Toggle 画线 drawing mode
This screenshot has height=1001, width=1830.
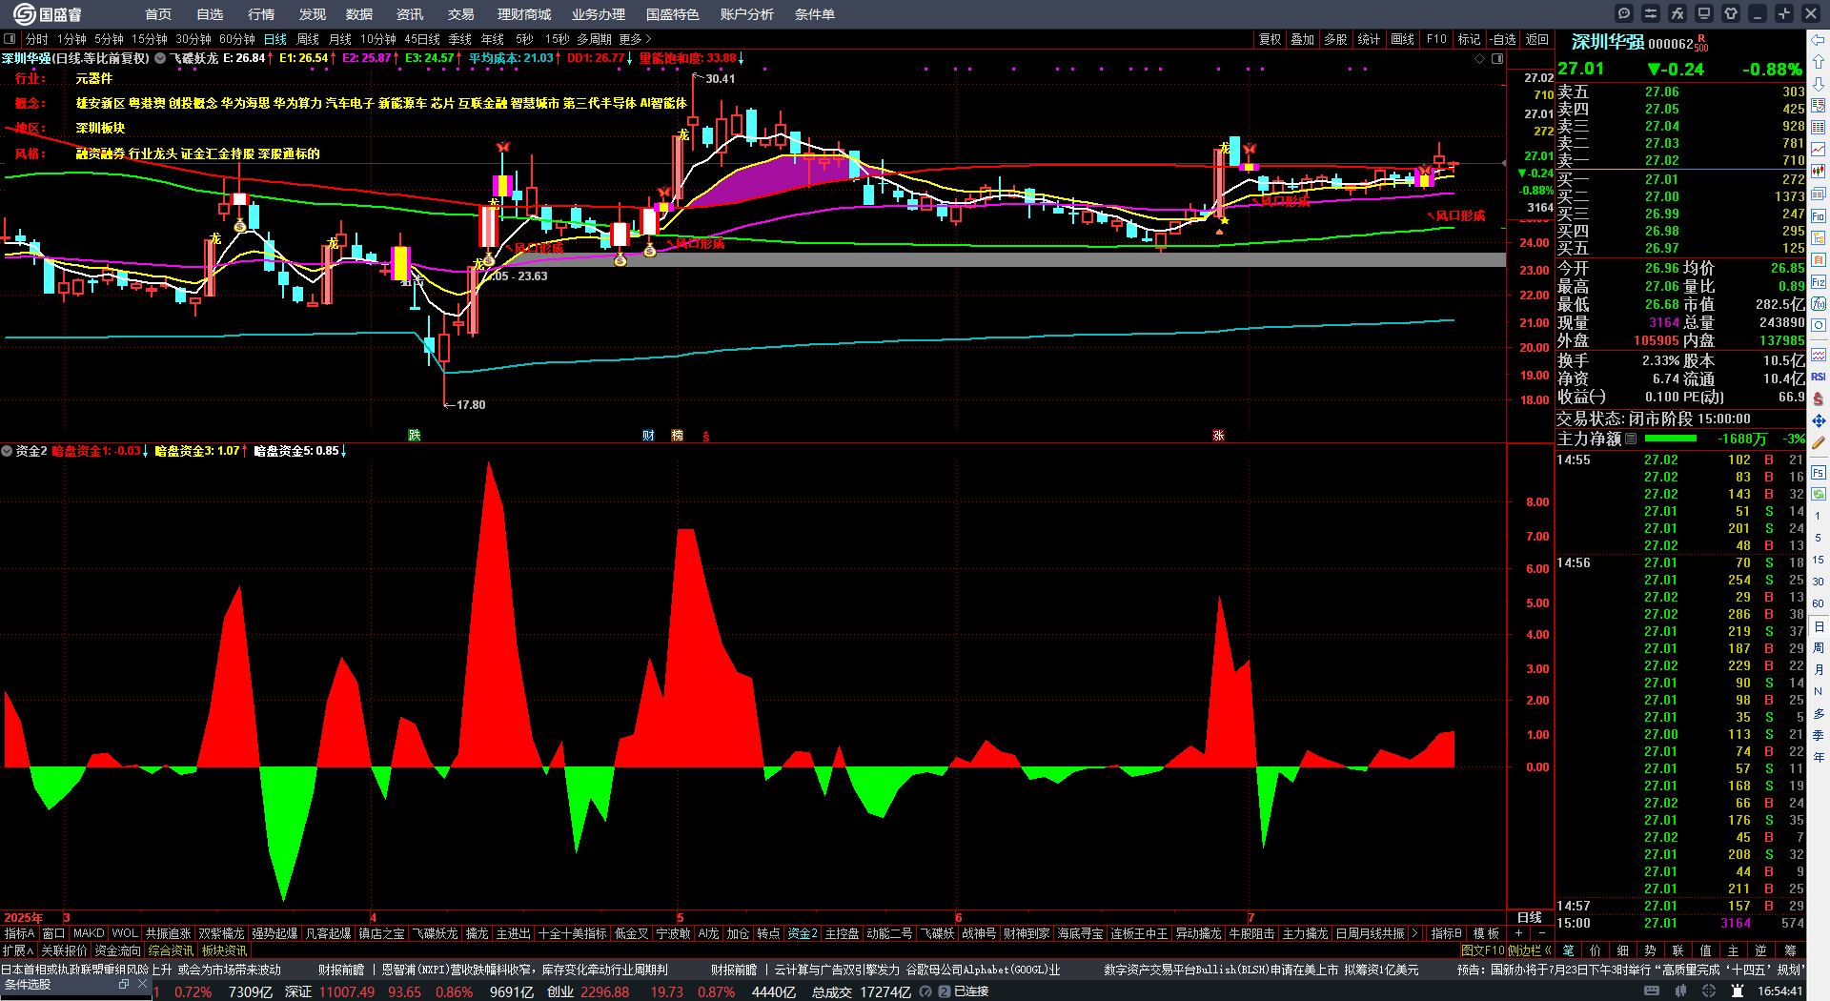tap(1403, 39)
